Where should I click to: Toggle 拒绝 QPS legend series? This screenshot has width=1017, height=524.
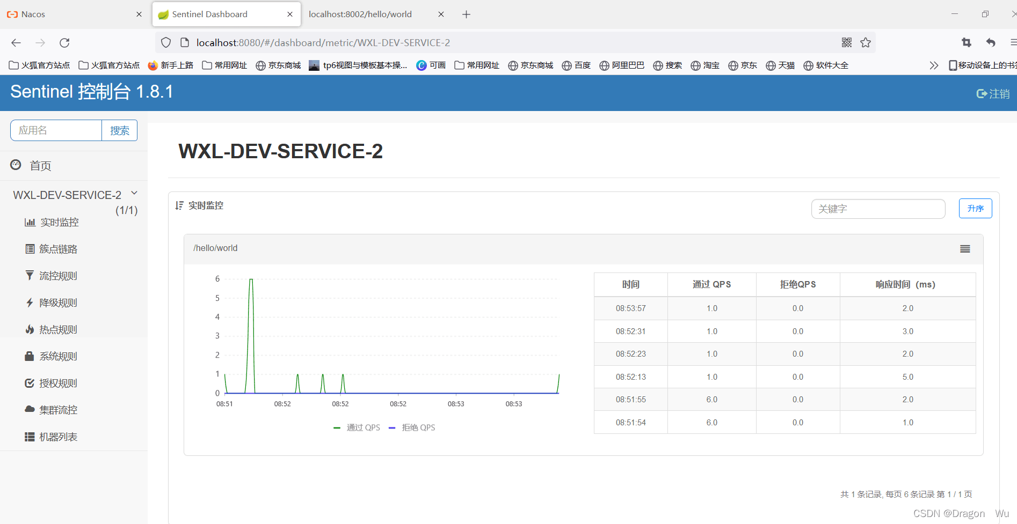(x=412, y=427)
